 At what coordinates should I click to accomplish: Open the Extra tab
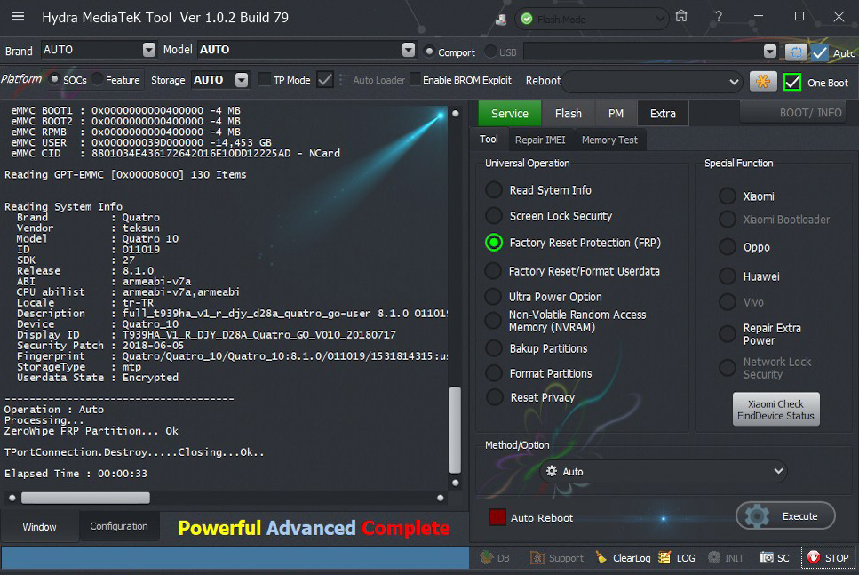pyautogui.click(x=663, y=114)
